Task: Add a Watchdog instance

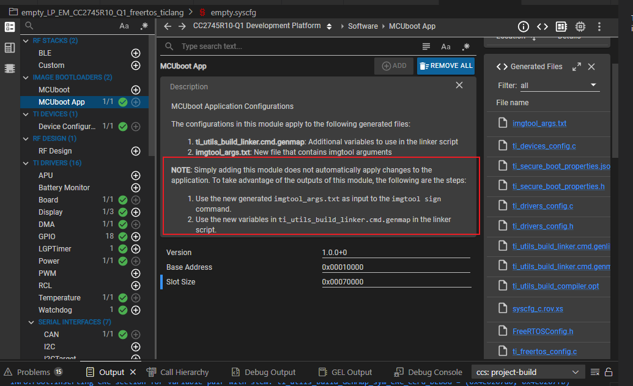Action: (x=136, y=310)
